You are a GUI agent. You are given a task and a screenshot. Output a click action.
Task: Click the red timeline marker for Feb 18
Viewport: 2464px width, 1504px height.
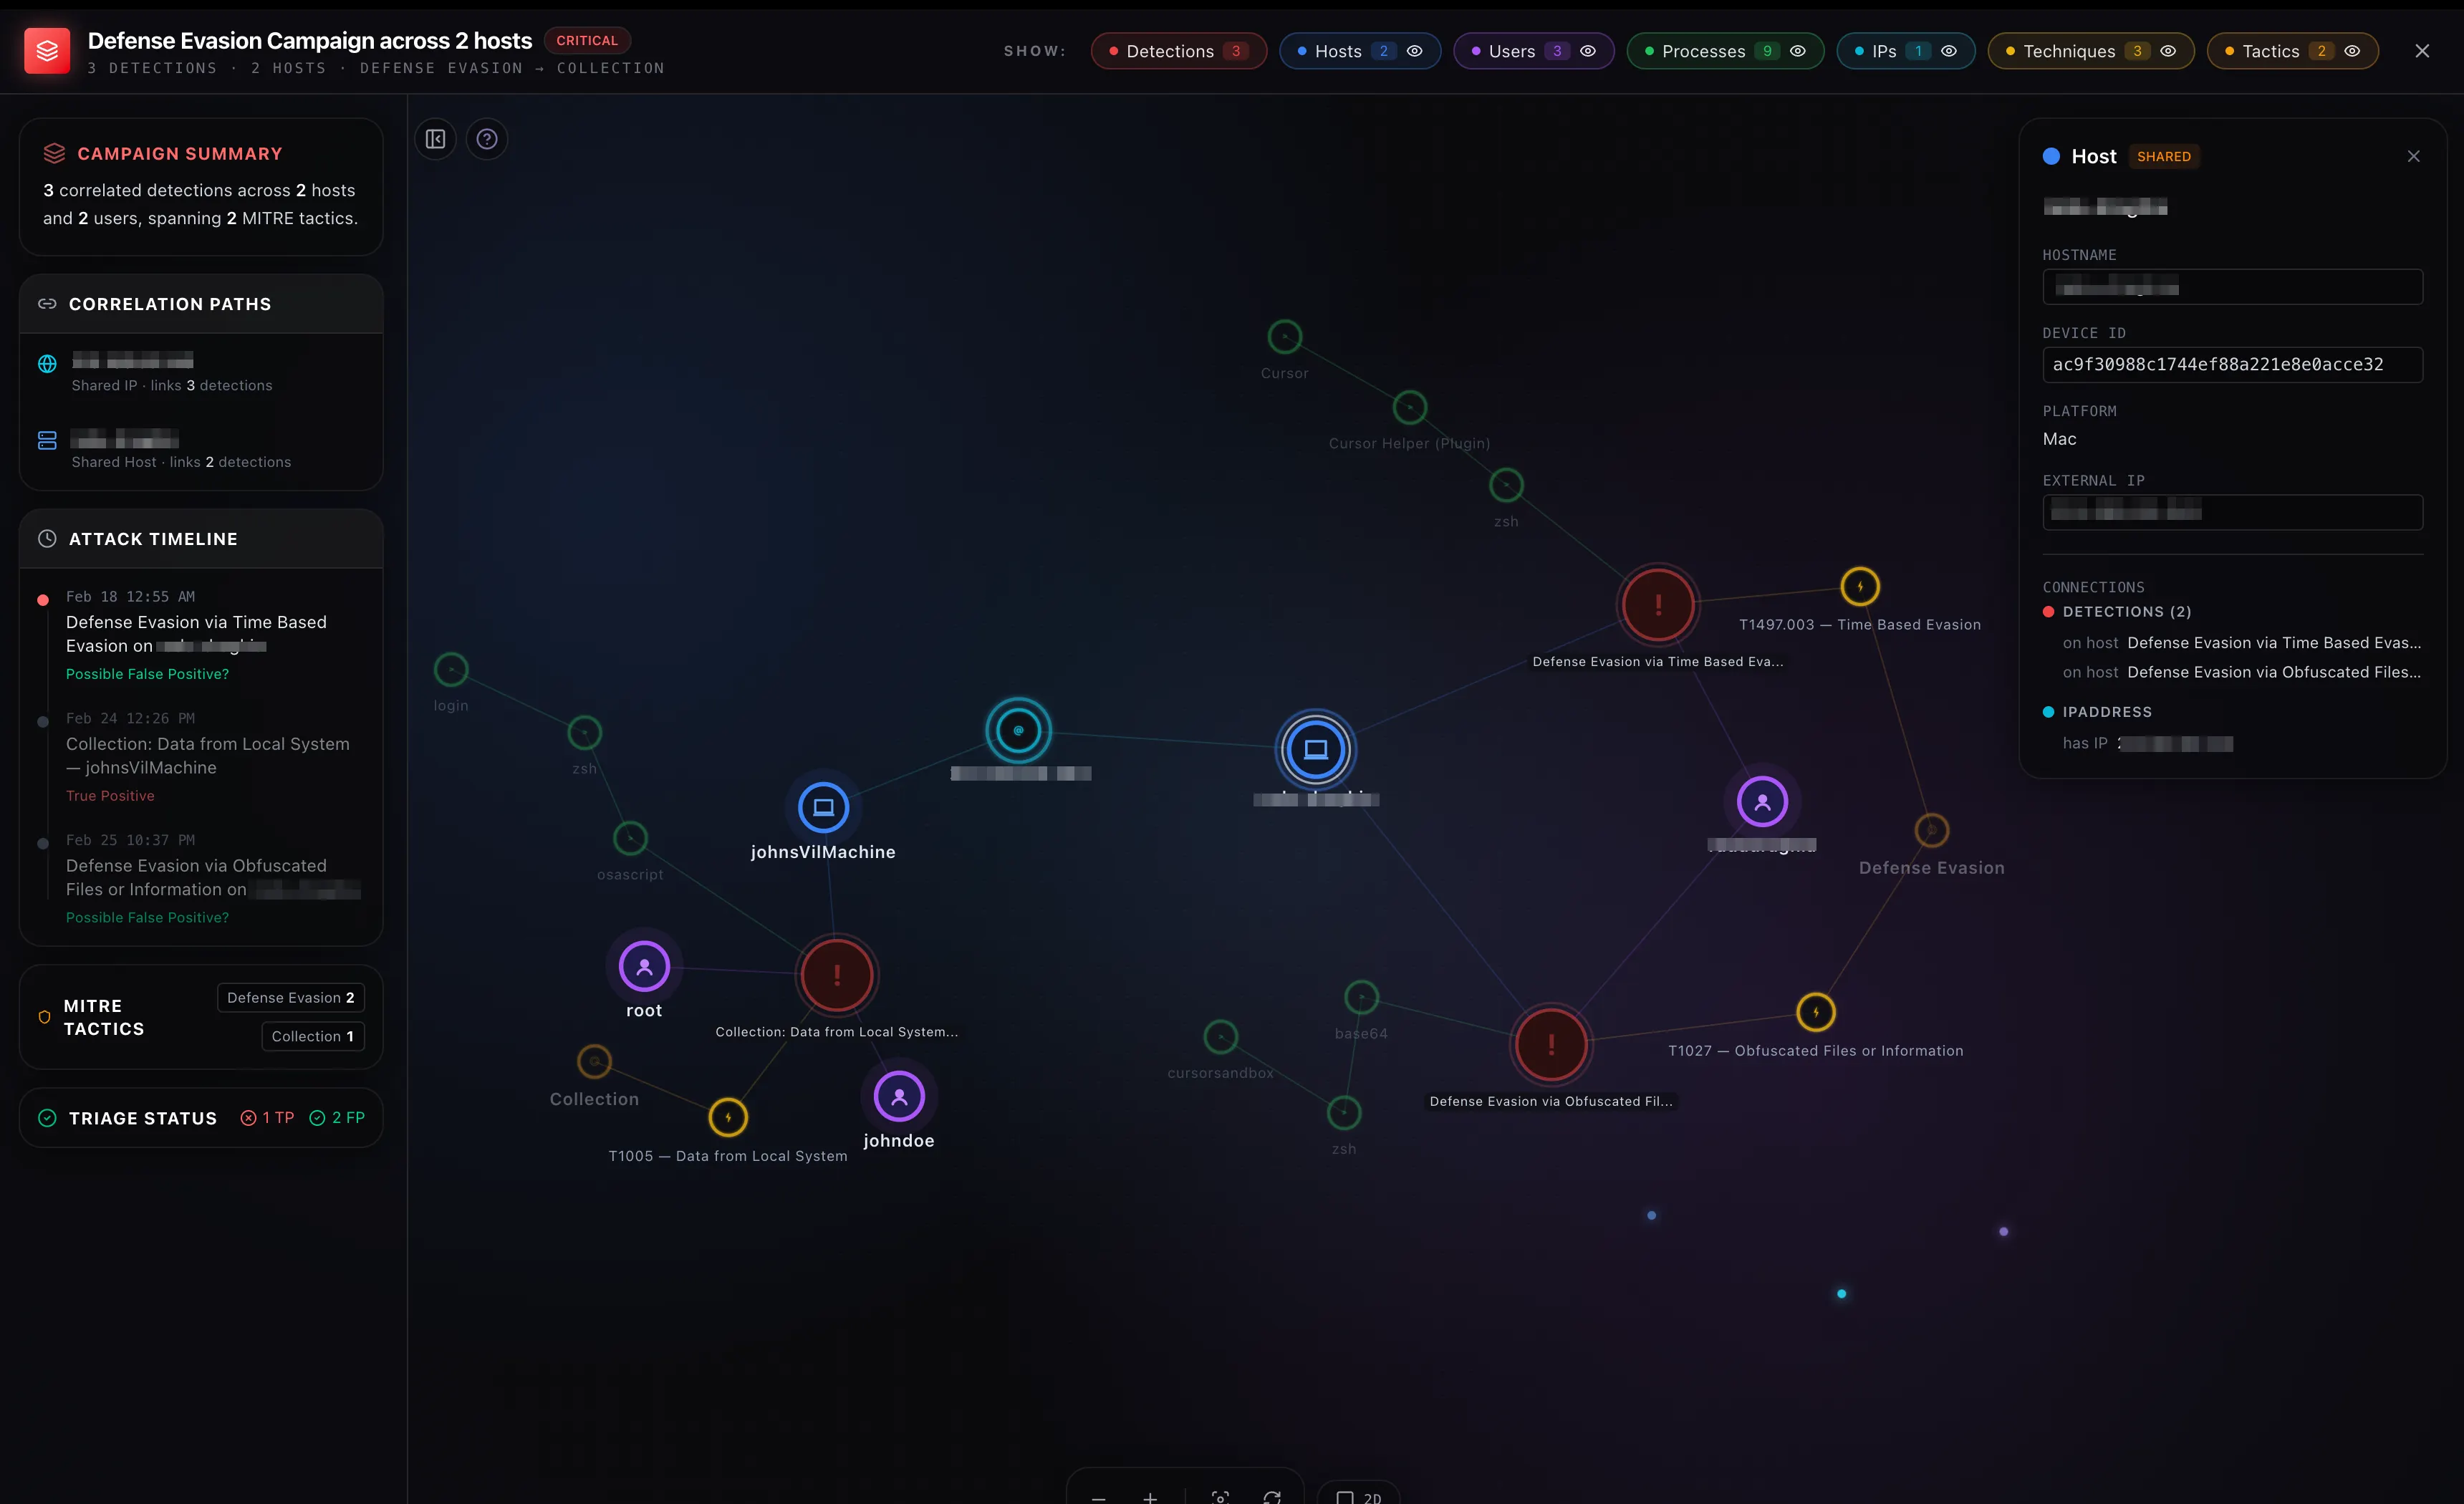pos(43,599)
